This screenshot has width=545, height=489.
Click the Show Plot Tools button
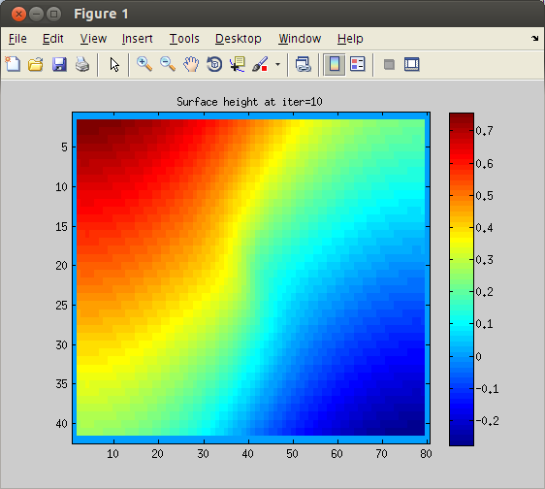pos(411,64)
